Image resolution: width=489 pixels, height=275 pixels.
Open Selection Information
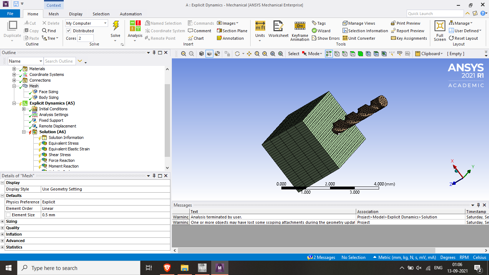click(365, 31)
